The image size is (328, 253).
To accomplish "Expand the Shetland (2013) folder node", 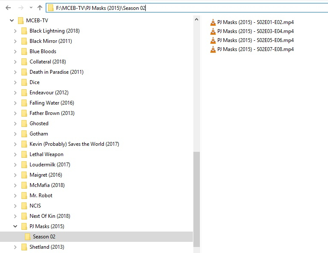I will point(15,247).
